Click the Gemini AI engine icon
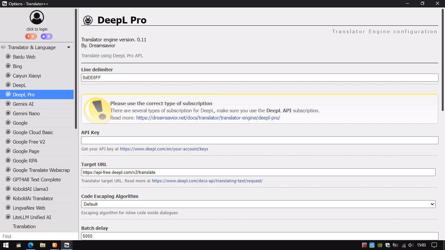 [x=8, y=104]
